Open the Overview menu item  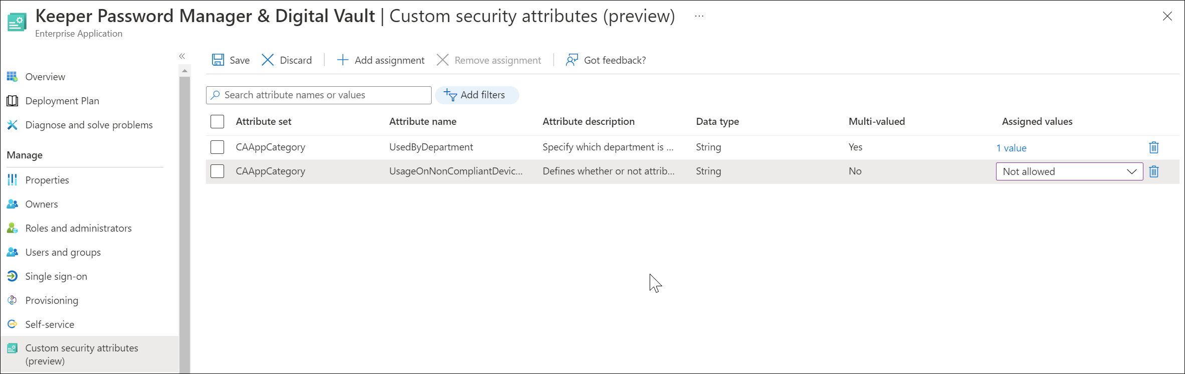pyautogui.click(x=45, y=77)
